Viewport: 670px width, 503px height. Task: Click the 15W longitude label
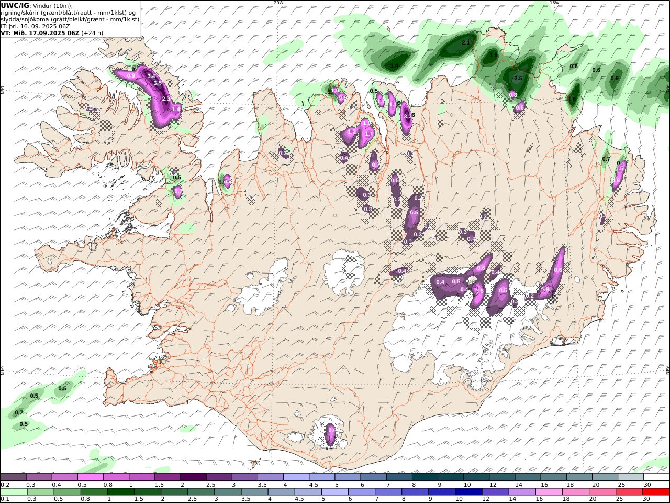click(x=554, y=3)
